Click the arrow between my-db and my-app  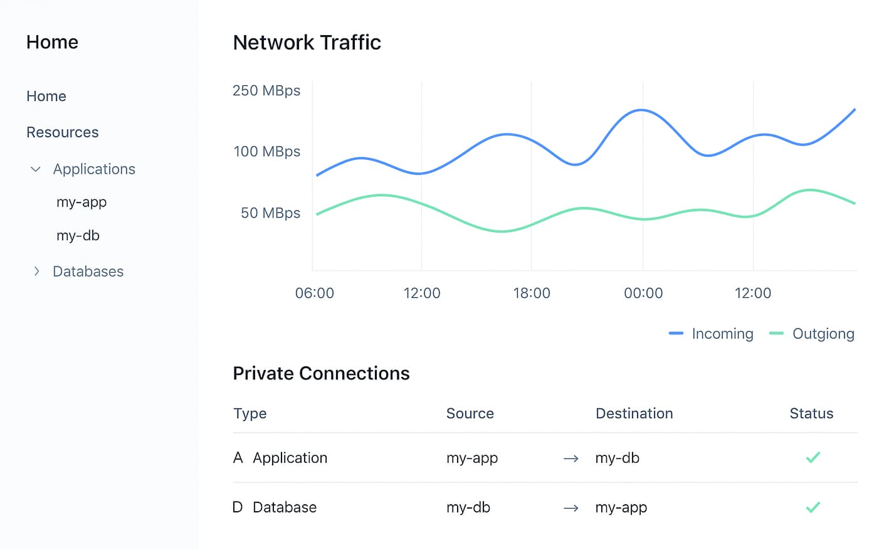[571, 508]
